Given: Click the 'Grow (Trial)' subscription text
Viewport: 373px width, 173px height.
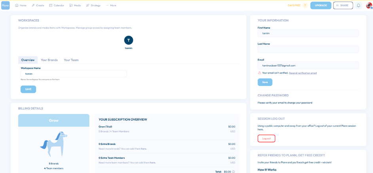Looking at the screenshot, I should [105, 126].
